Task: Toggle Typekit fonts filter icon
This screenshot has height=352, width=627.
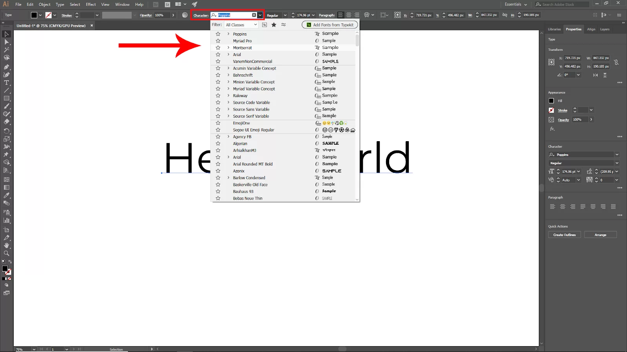Action: pos(265,25)
